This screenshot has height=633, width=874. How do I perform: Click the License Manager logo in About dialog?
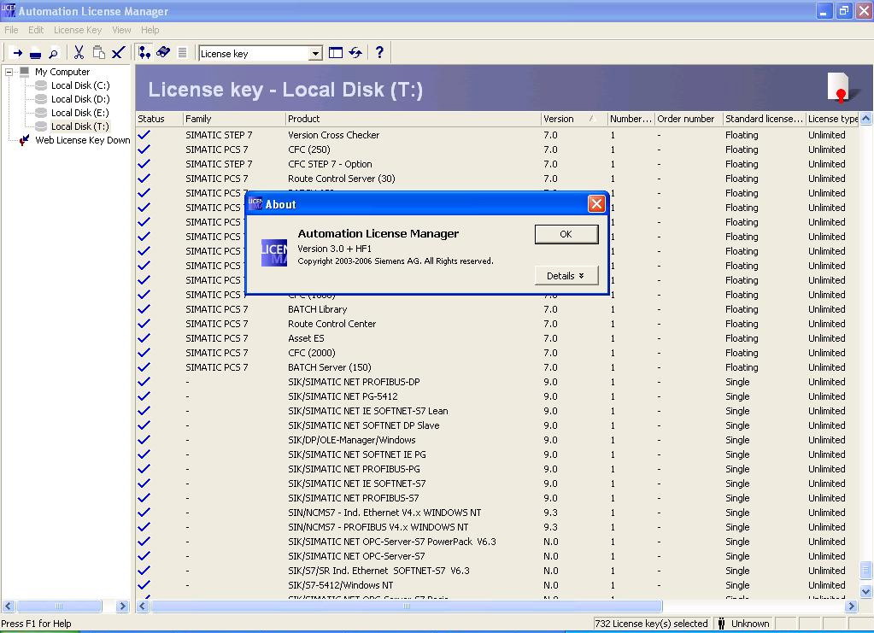pyautogui.click(x=274, y=253)
